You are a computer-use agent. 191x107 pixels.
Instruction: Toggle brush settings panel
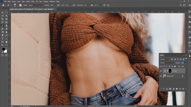(x=20, y=5)
